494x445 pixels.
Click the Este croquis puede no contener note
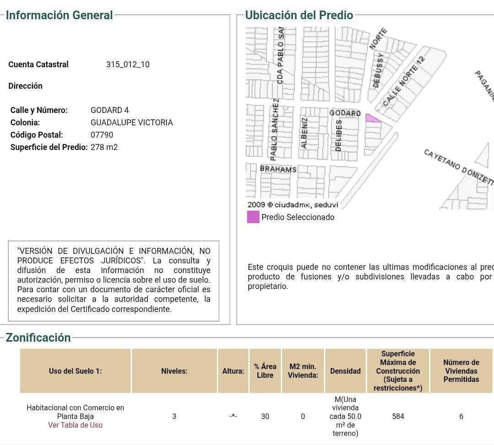tap(371, 277)
